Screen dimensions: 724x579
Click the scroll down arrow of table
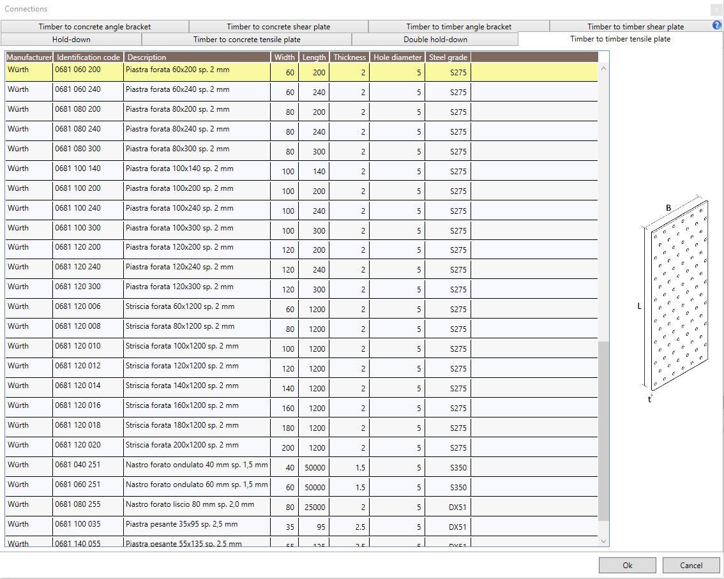603,541
